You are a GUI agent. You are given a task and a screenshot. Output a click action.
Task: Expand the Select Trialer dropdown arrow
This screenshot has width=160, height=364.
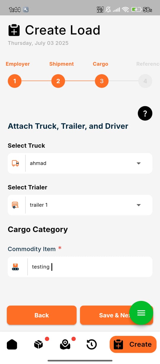pyautogui.click(x=138, y=205)
